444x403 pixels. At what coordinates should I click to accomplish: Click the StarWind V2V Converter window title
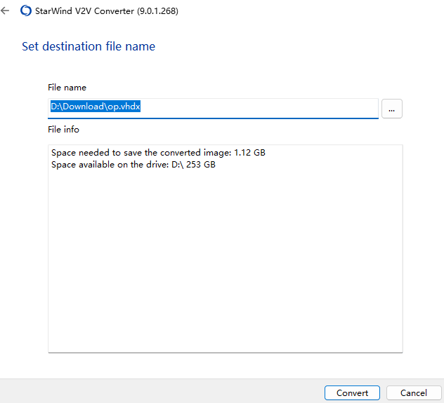point(79,11)
